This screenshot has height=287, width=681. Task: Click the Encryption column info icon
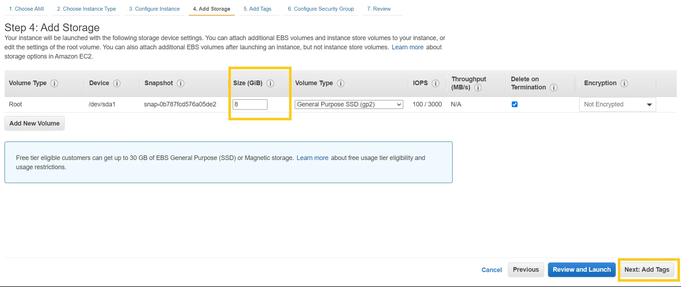[624, 83]
